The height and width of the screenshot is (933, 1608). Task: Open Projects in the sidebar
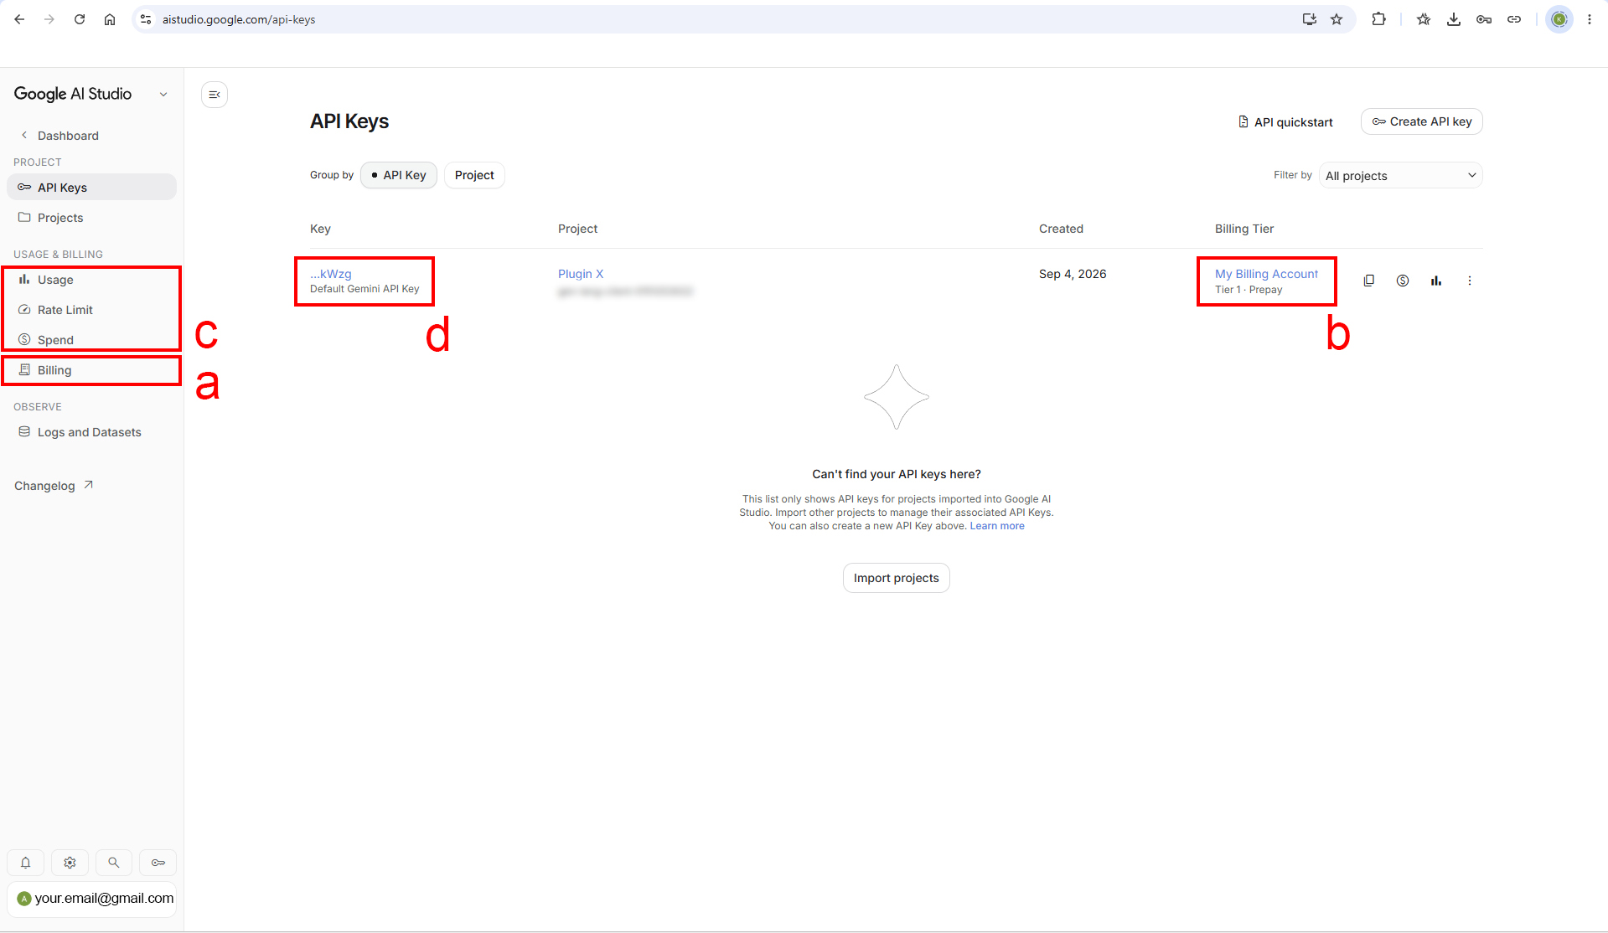[x=91, y=218]
